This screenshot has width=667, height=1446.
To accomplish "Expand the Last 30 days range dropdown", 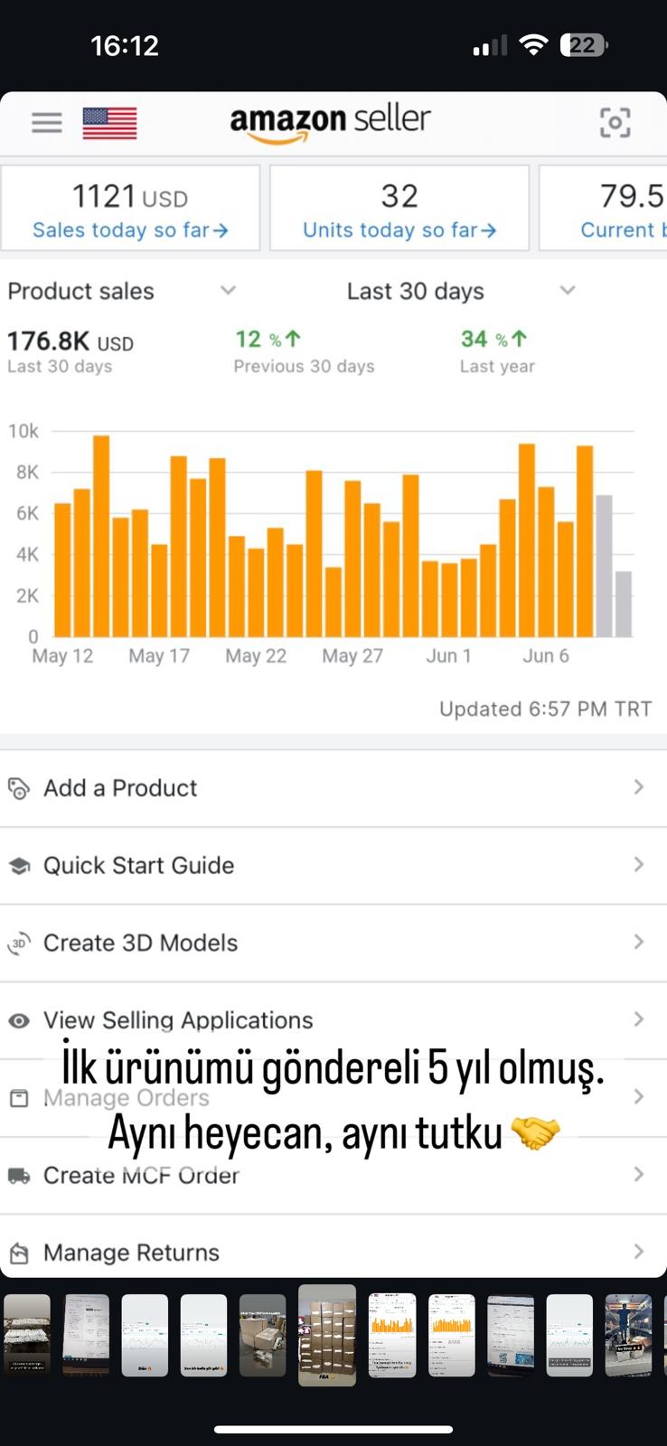I will [568, 290].
